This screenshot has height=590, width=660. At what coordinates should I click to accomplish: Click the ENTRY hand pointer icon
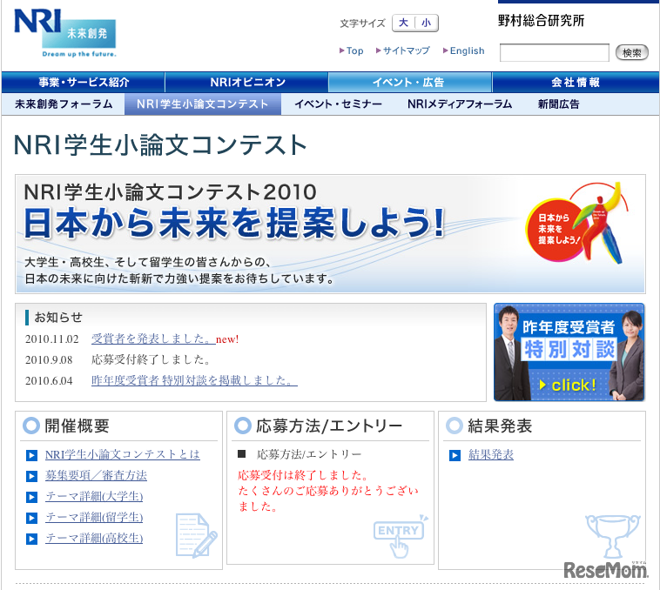(400, 537)
